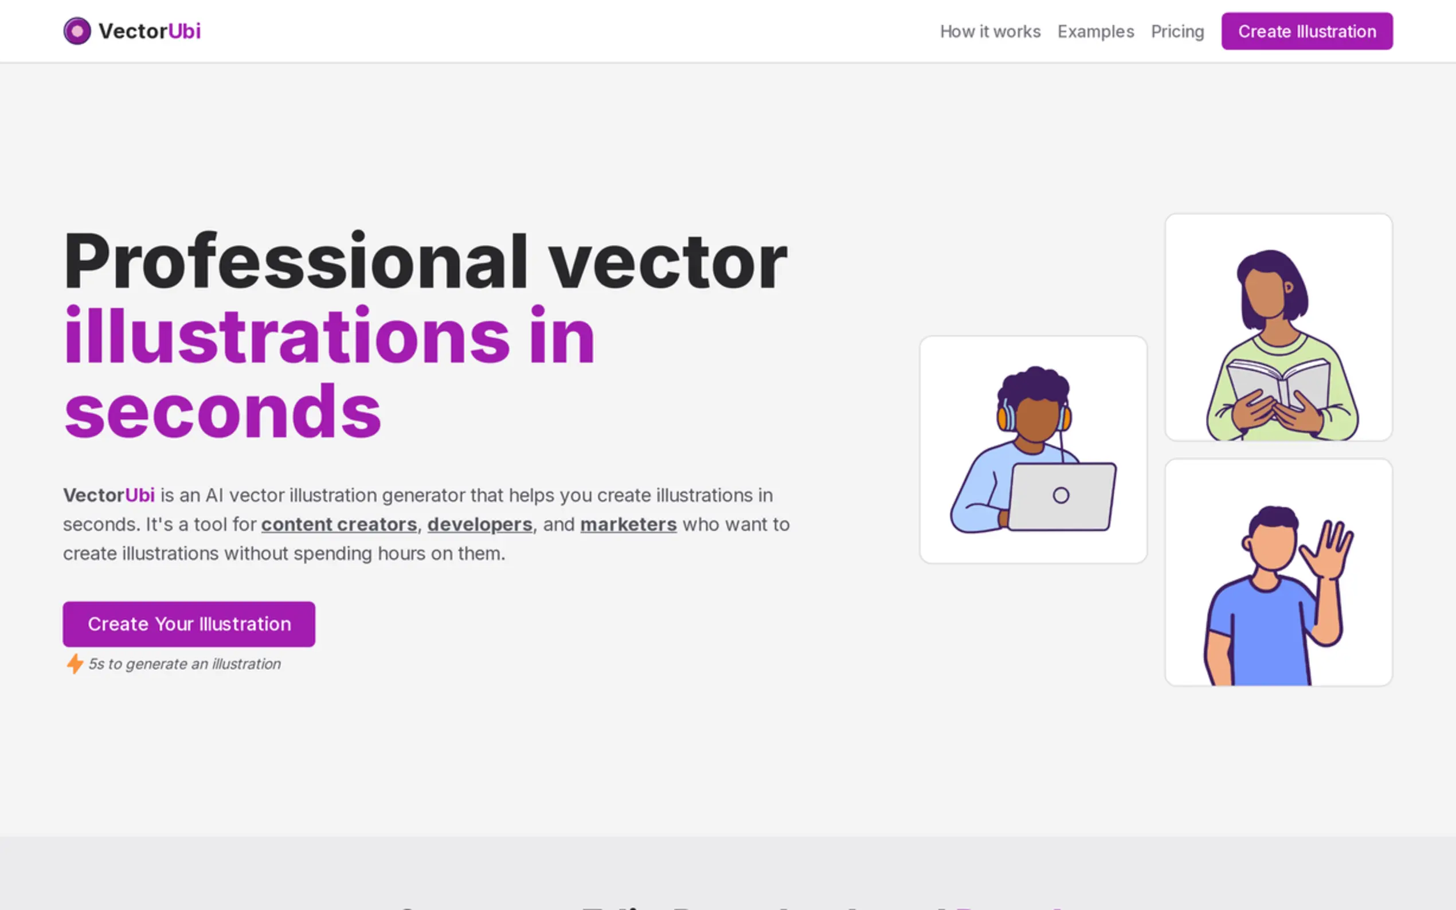Follow the content creators link
The image size is (1456, 910).
[339, 524]
